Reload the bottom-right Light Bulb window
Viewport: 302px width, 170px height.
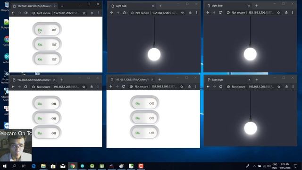click(x=221, y=87)
